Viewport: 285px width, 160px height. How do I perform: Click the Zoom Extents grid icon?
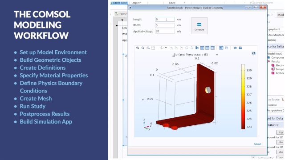pos(153,48)
